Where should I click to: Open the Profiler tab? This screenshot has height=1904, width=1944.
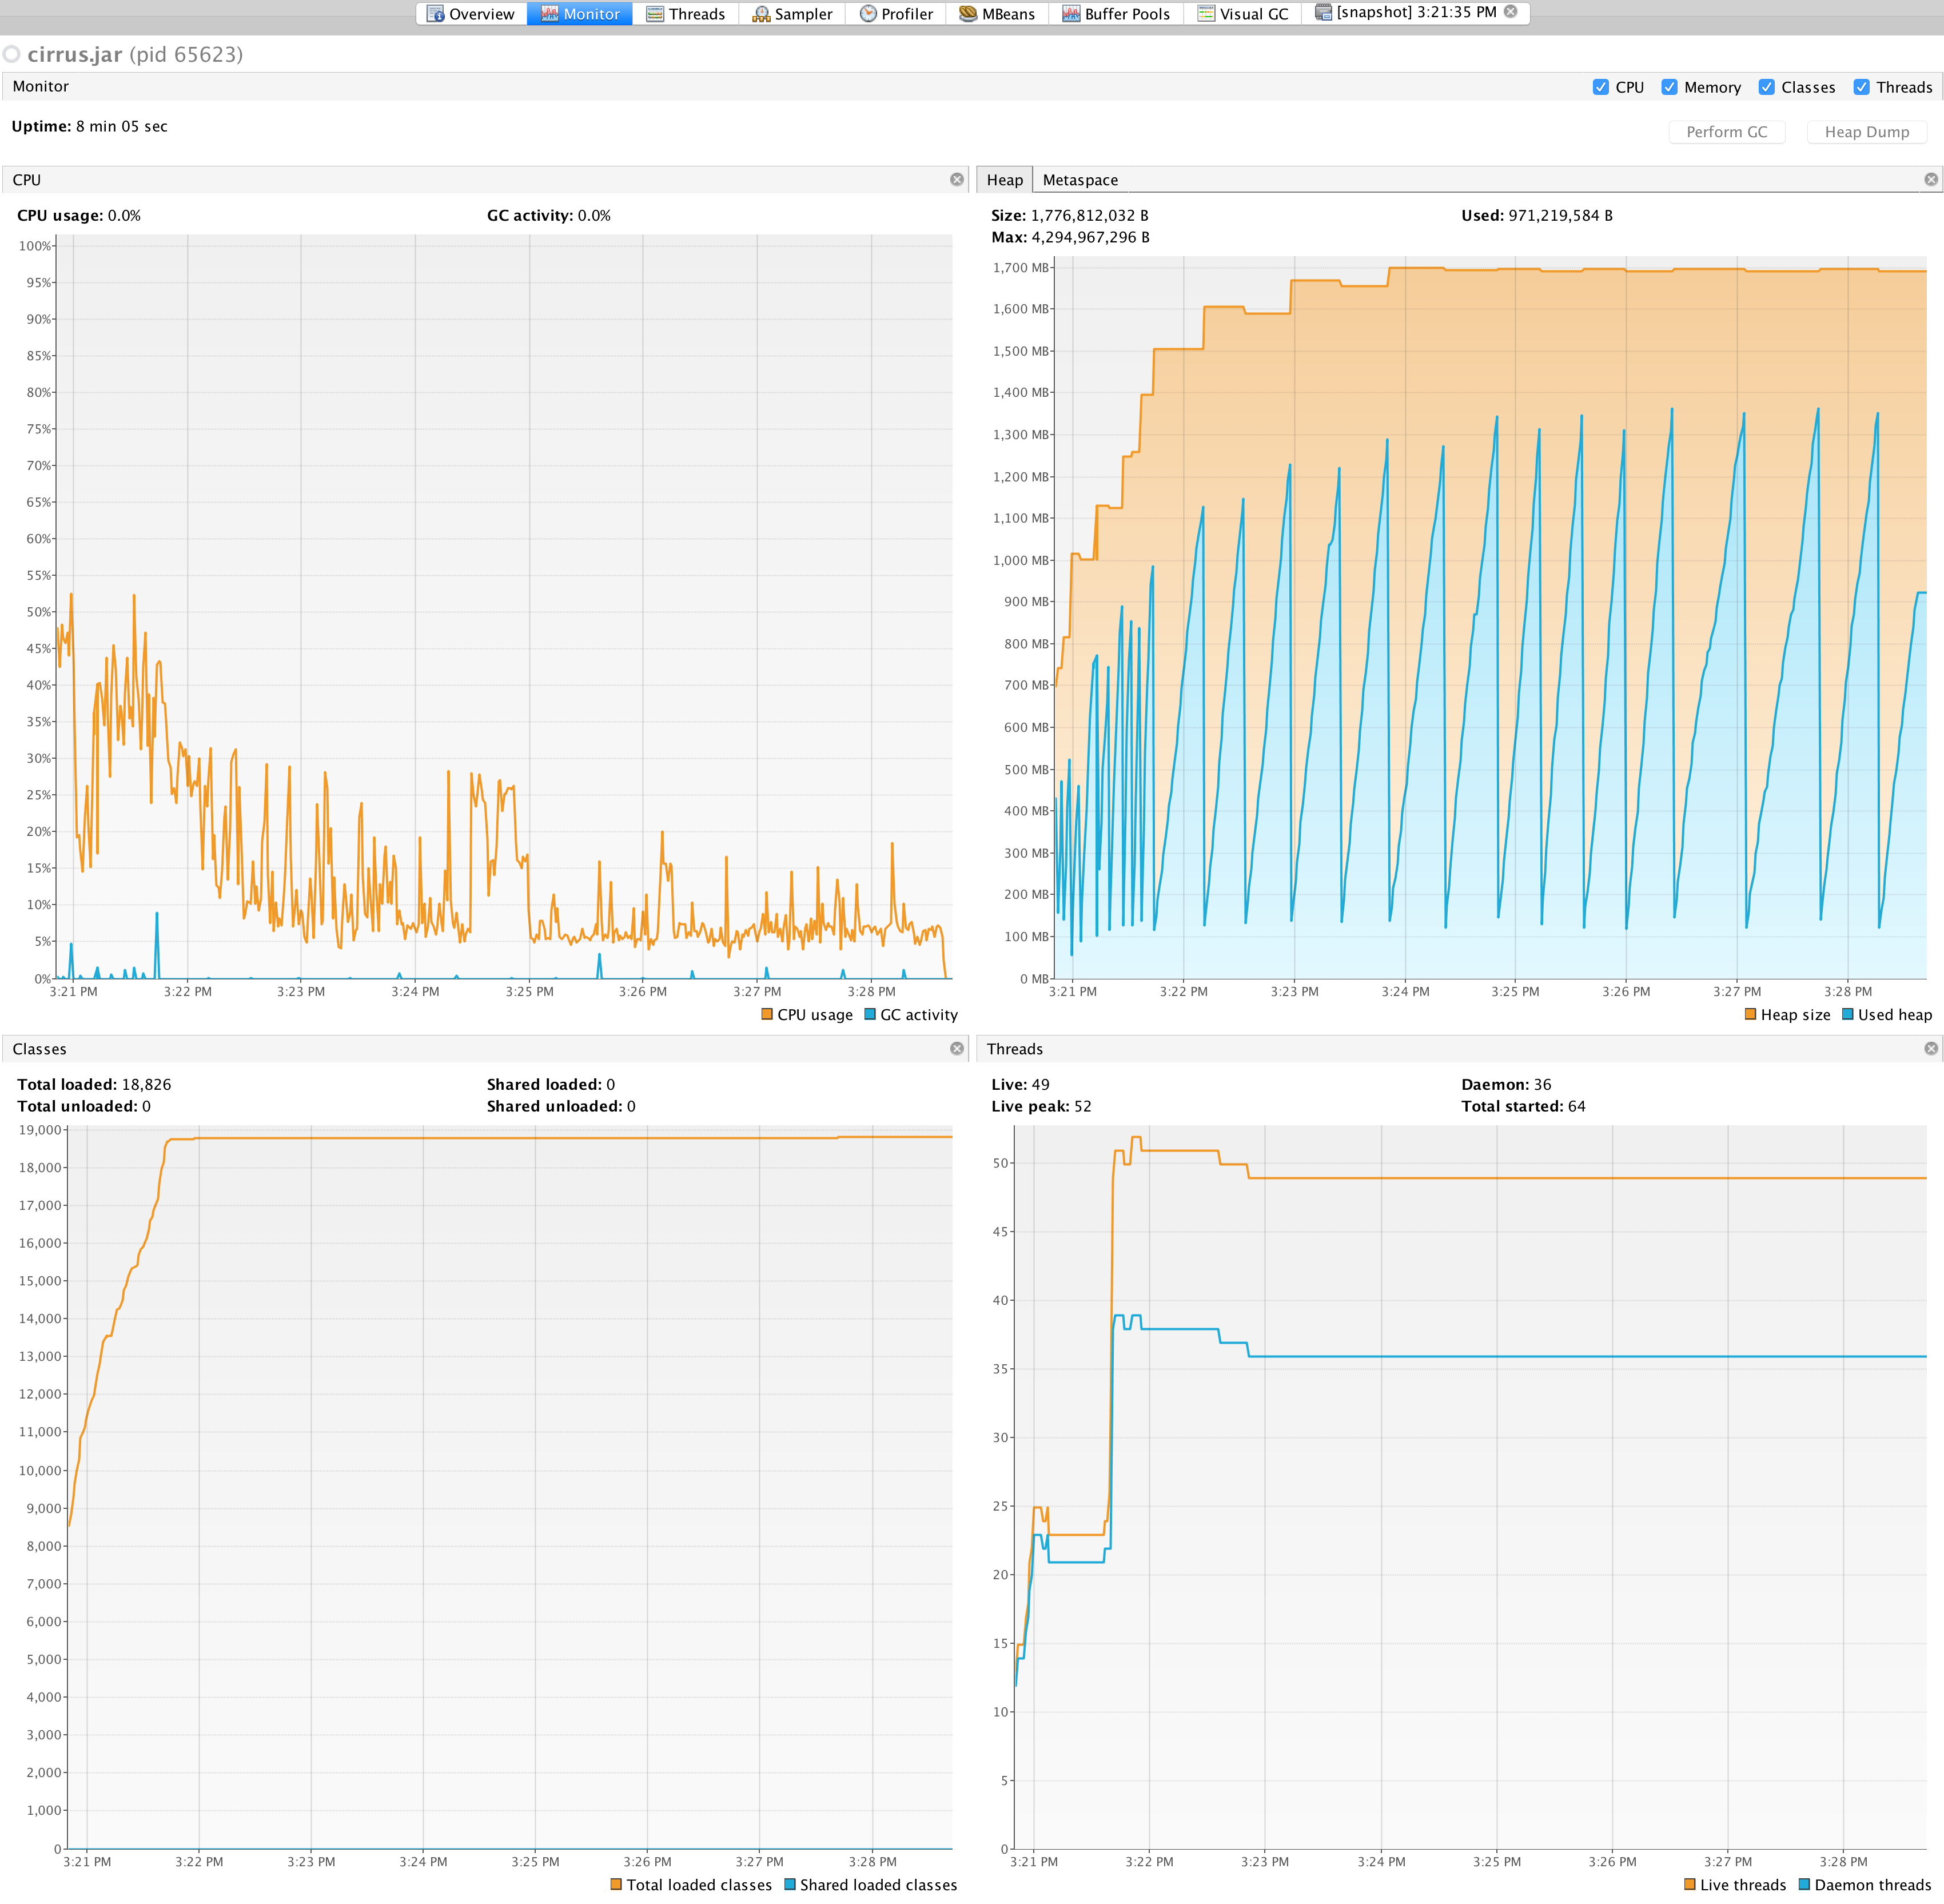[896, 14]
